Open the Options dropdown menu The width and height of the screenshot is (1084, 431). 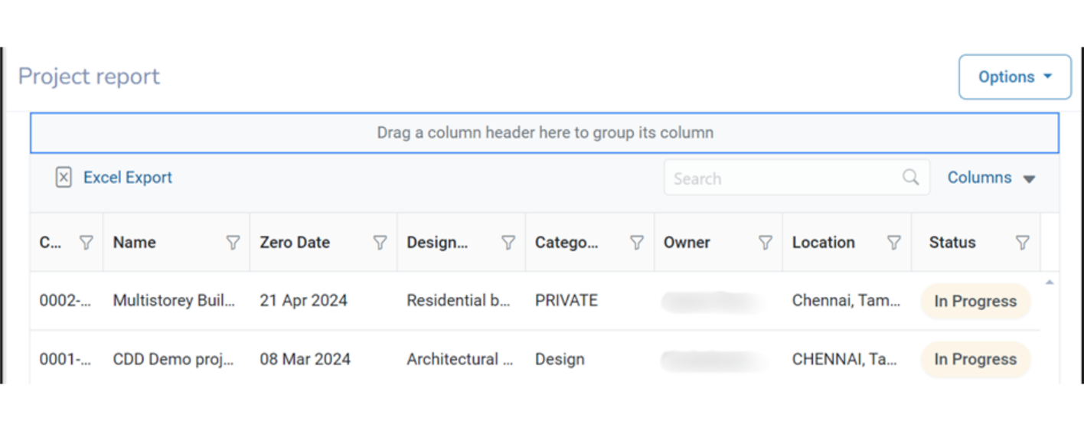(1014, 77)
